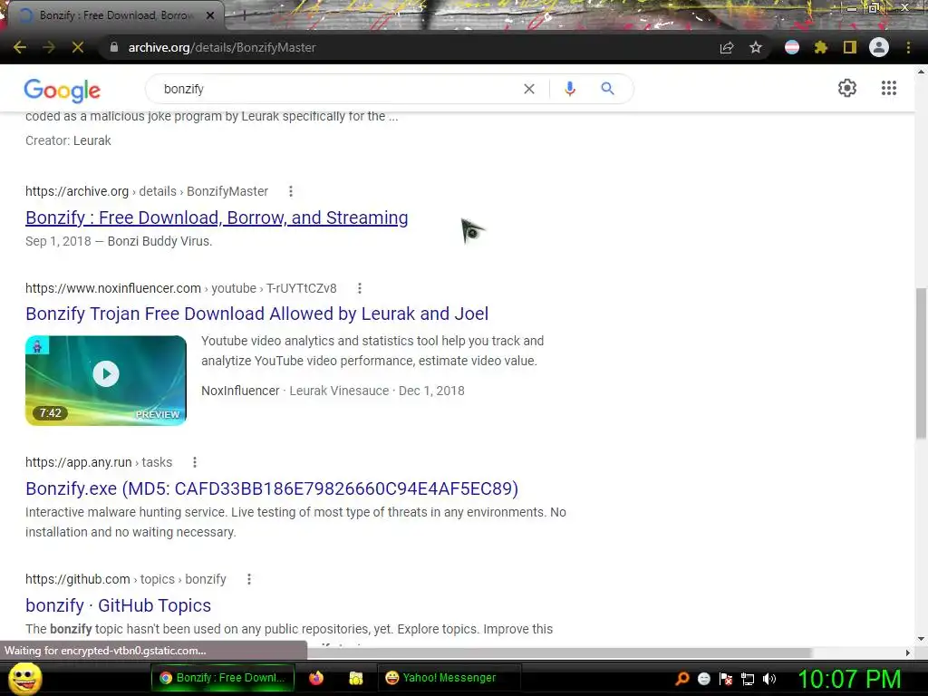Screen dimensions: 928x696
Task: Open the Google apps grid
Action: click(889, 88)
